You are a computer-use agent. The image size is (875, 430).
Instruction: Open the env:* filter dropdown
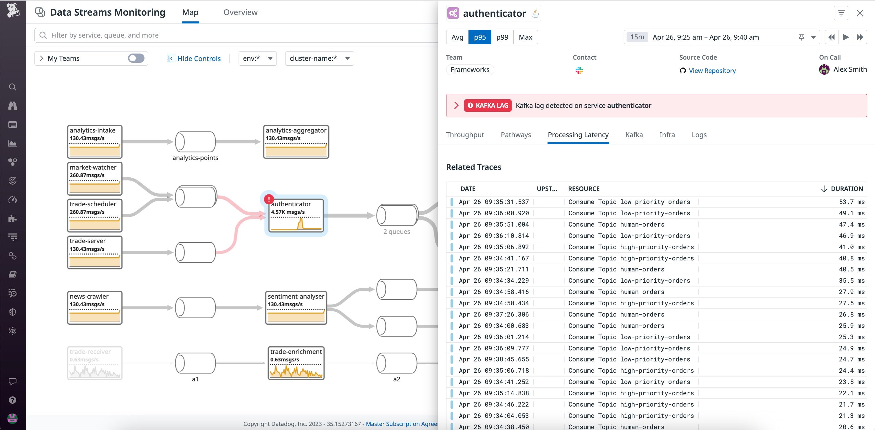[x=257, y=58]
